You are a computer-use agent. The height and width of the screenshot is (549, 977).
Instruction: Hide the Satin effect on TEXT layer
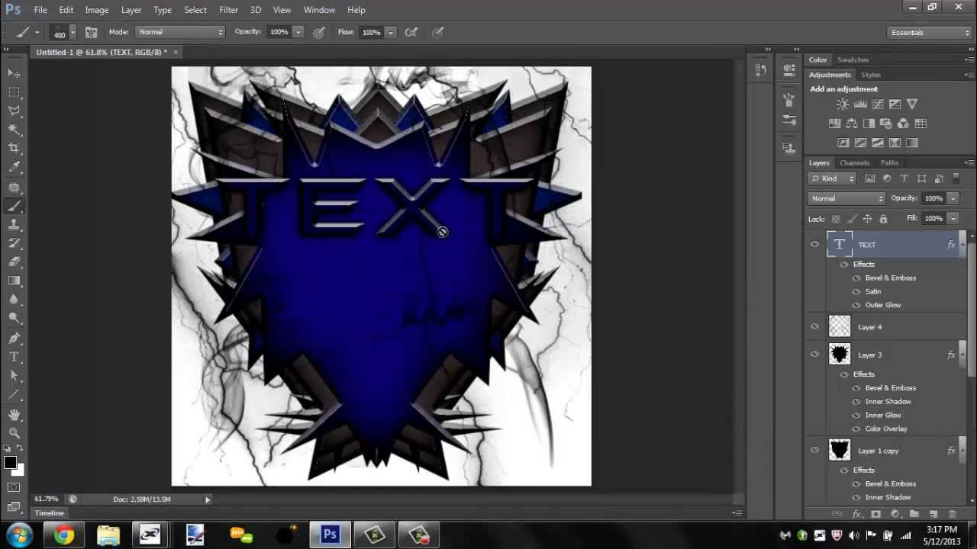pos(856,291)
